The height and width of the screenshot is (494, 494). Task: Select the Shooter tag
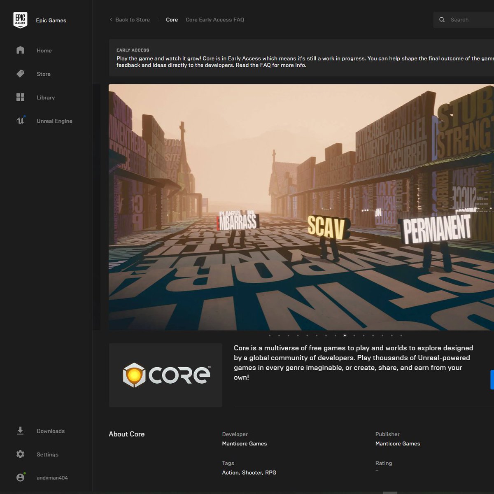(252, 473)
